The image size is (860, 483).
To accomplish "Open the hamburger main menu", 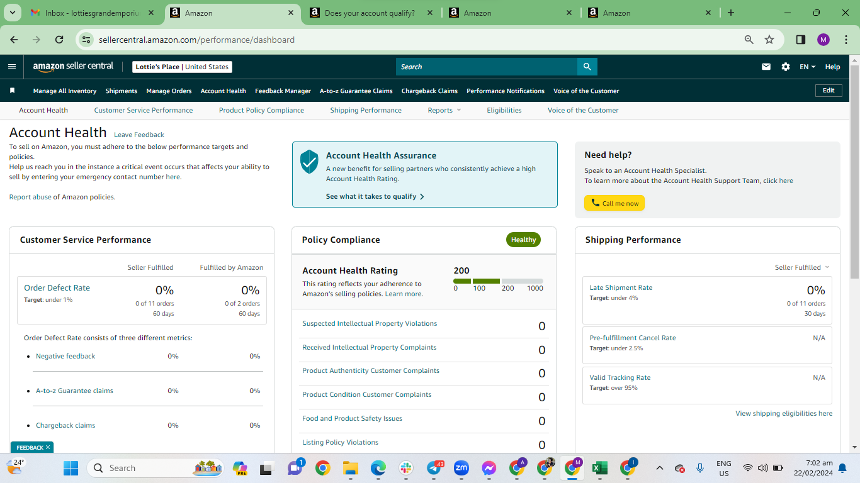I will click(12, 67).
